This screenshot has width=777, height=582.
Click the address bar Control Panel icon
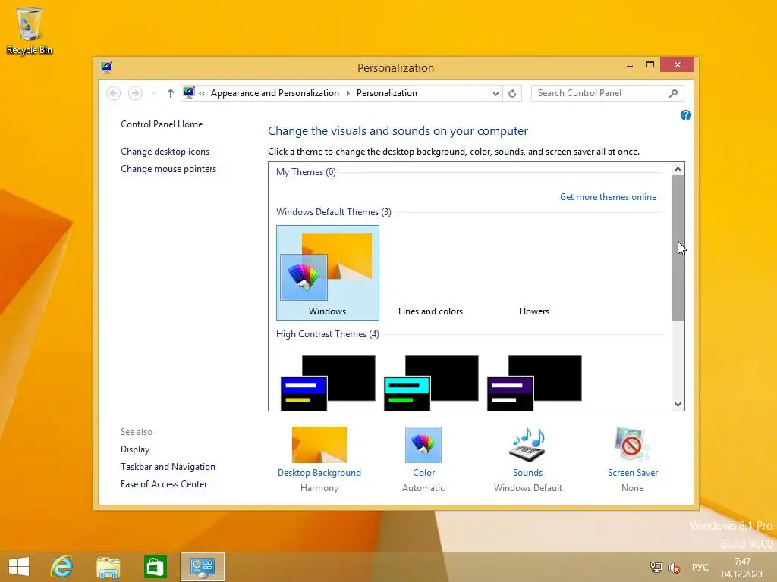coord(189,92)
